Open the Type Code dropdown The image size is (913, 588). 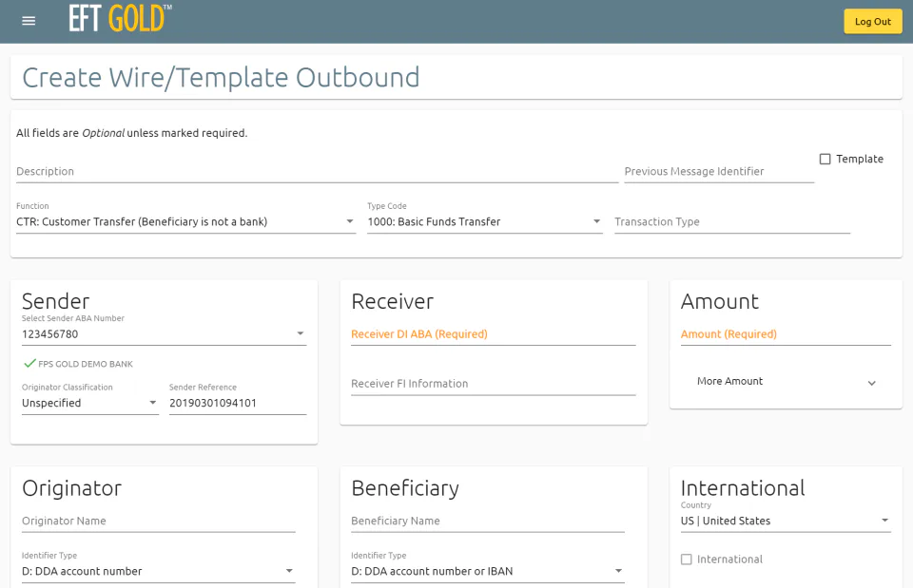(484, 221)
